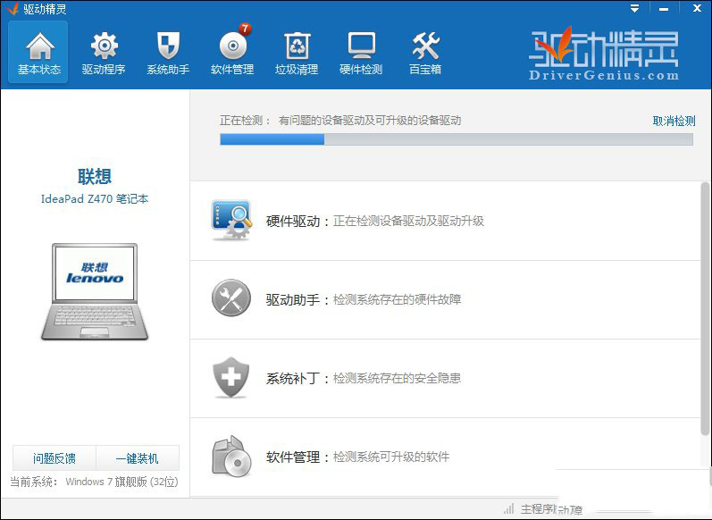This screenshot has height=520, width=712.
Task: Click the 软件管理 box and disc icon
Action: pos(231,456)
